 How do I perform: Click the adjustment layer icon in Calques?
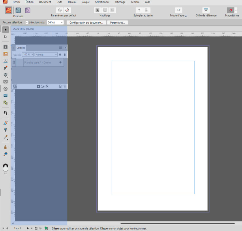[x=43, y=87]
